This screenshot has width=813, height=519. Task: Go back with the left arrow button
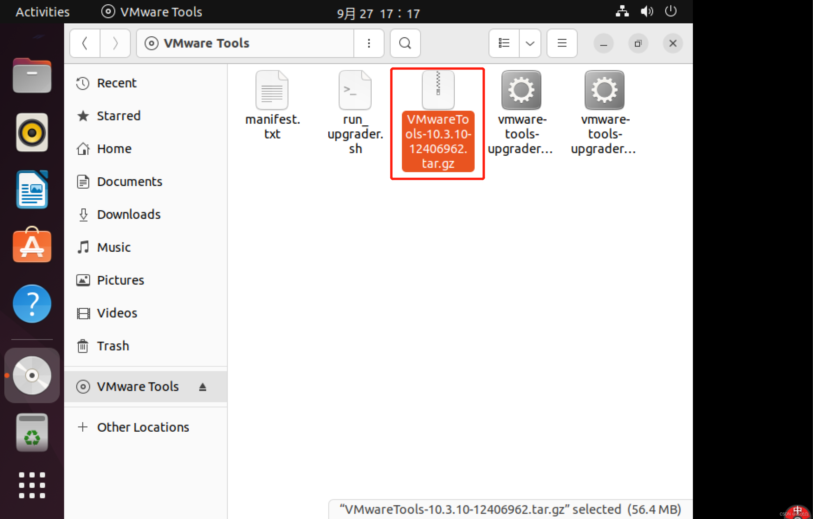(x=85, y=43)
